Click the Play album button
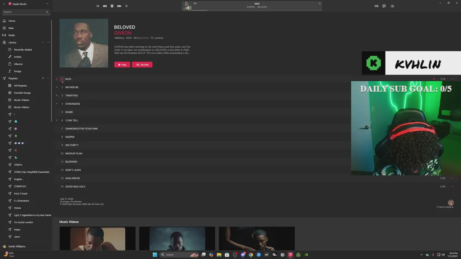This screenshot has width=461, height=259. pyautogui.click(x=122, y=65)
